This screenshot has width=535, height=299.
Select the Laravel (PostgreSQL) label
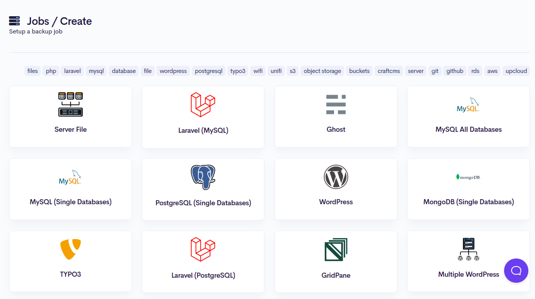[x=203, y=276]
